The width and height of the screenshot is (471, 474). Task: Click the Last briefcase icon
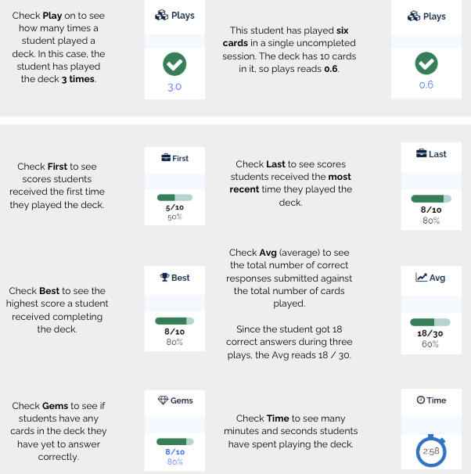(x=422, y=153)
